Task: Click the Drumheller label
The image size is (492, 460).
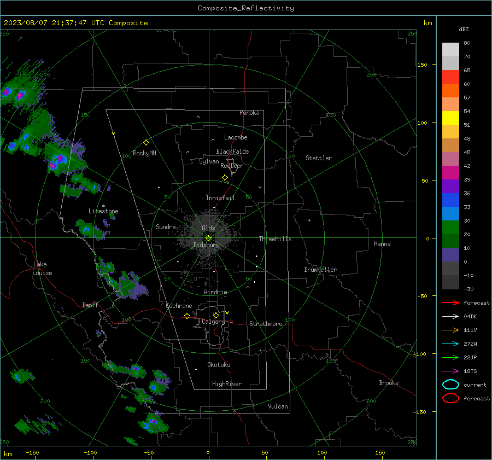Action: (320, 270)
